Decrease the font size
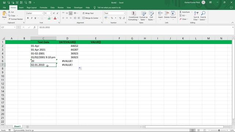The width and height of the screenshot is (235, 132). point(57,13)
